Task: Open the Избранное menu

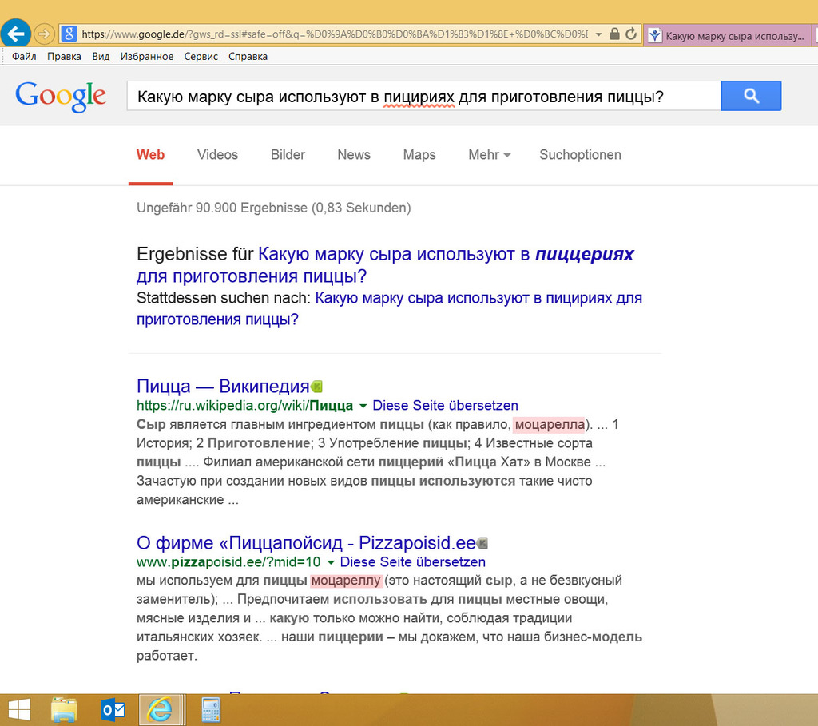Action: click(147, 57)
